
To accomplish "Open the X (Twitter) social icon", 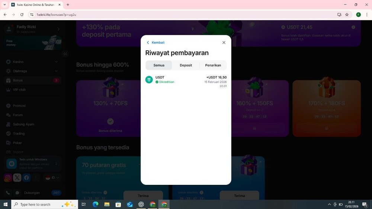I will (17, 178).
